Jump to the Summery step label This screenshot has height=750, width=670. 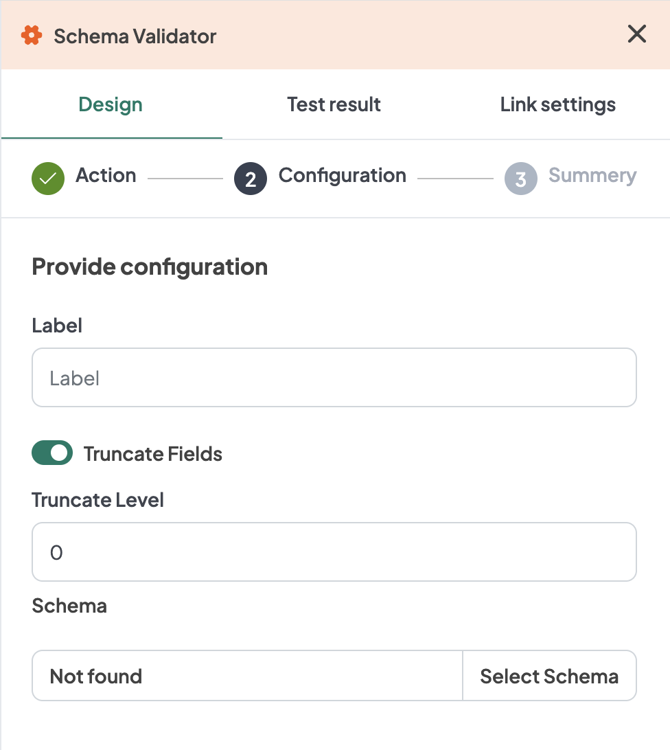(592, 176)
